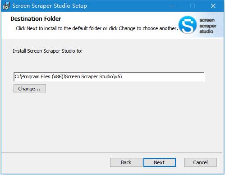Open the Change... folder dialog
225x175 pixels.
click(x=30, y=89)
